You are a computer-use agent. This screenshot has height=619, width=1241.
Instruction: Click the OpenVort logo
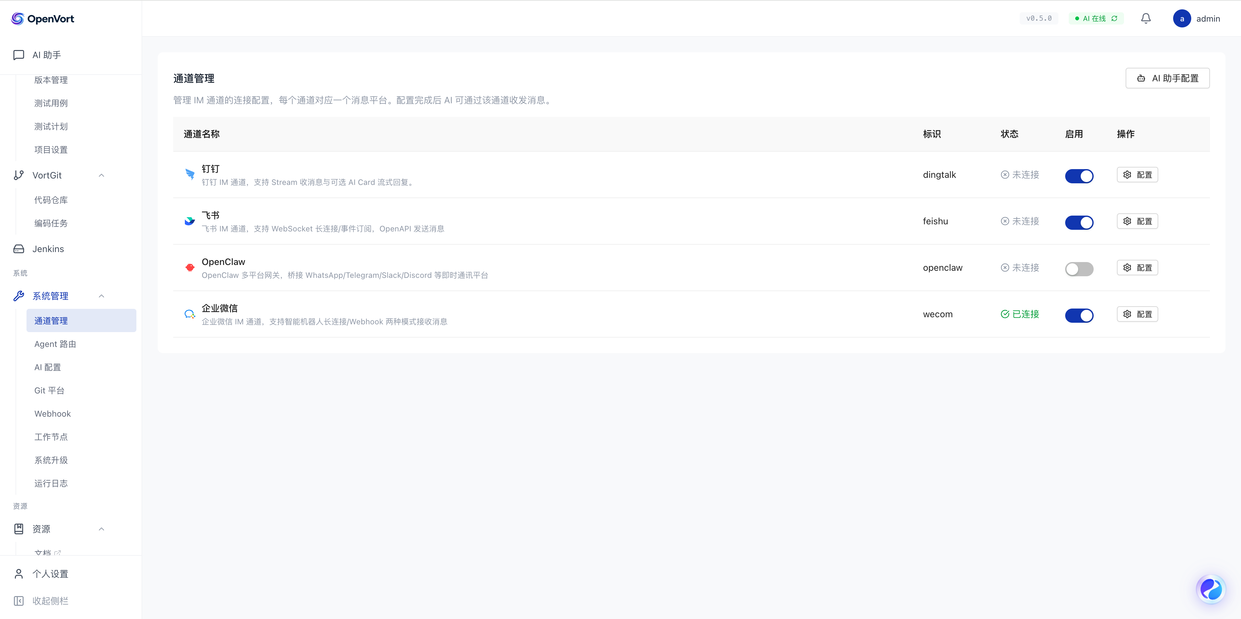coord(42,18)
